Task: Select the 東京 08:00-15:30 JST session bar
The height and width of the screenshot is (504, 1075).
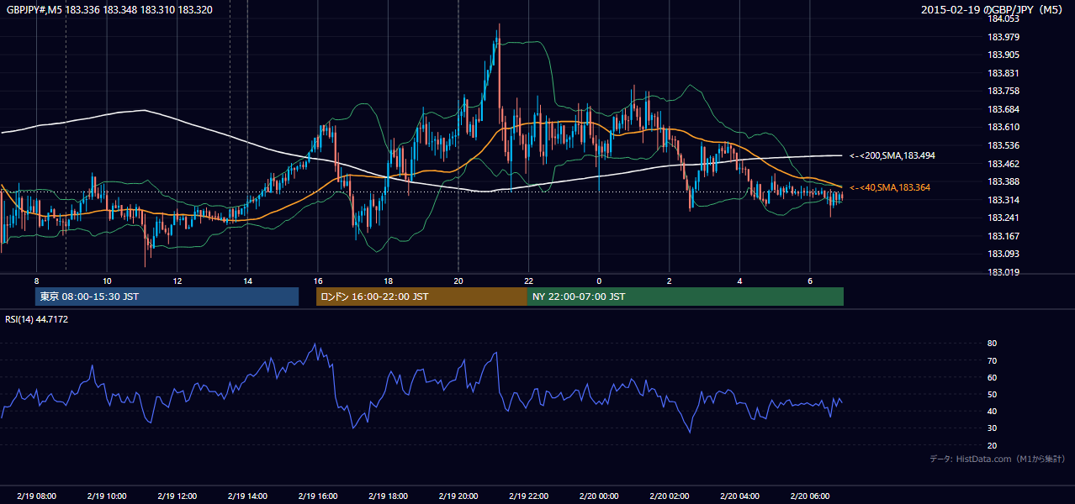Action: (x=167, y=297)
